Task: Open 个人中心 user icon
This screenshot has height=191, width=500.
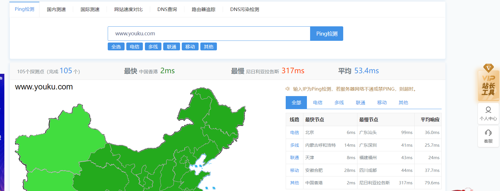Action: coord(488,113)
